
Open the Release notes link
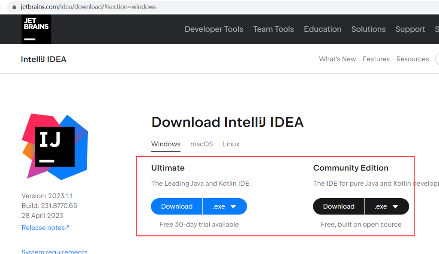click(42, 227)
